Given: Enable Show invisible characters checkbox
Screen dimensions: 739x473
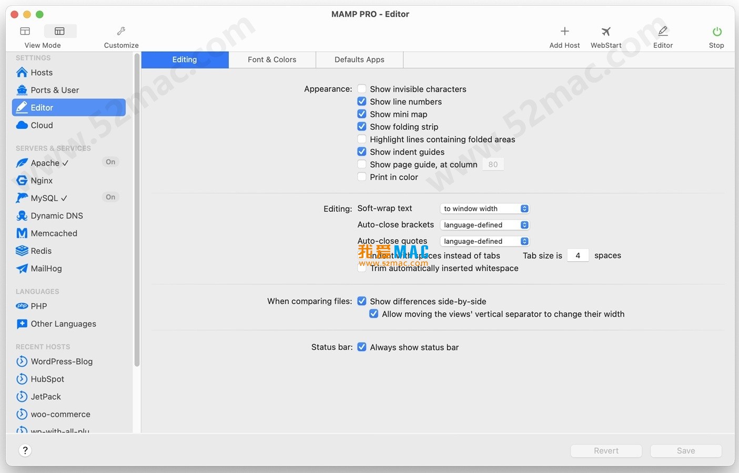Looking at the screenshot, I should coord(362,89).
